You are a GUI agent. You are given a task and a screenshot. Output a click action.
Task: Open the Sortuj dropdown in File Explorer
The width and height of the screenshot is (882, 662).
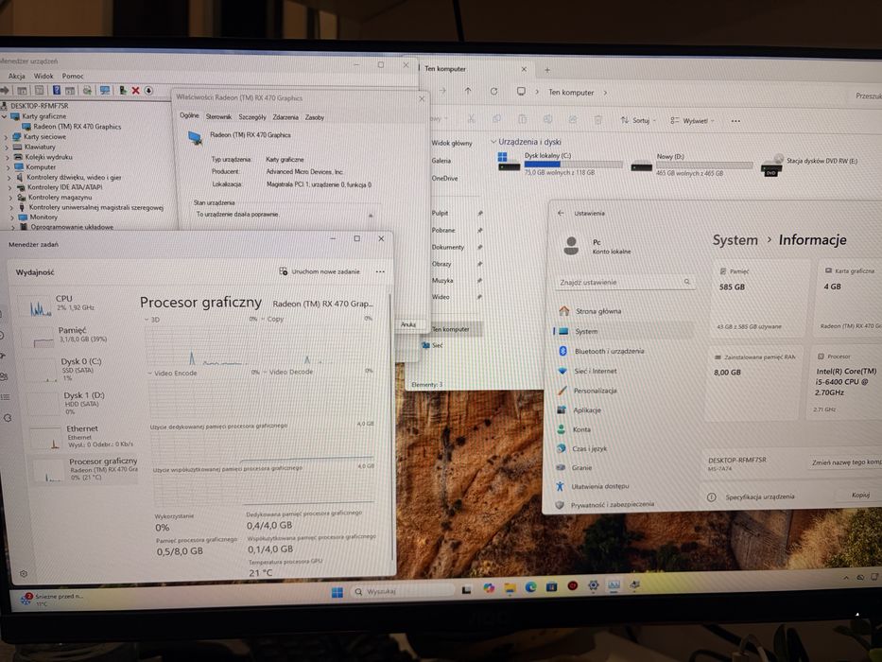click(x=638, y=120)
